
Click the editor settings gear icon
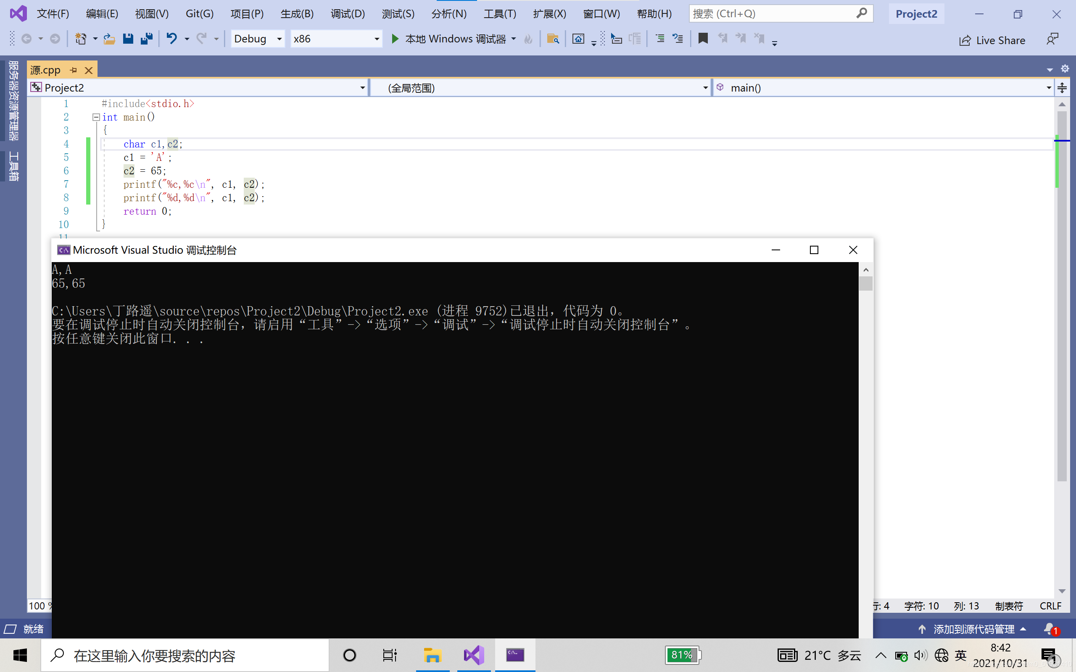tap(1065, 68)
